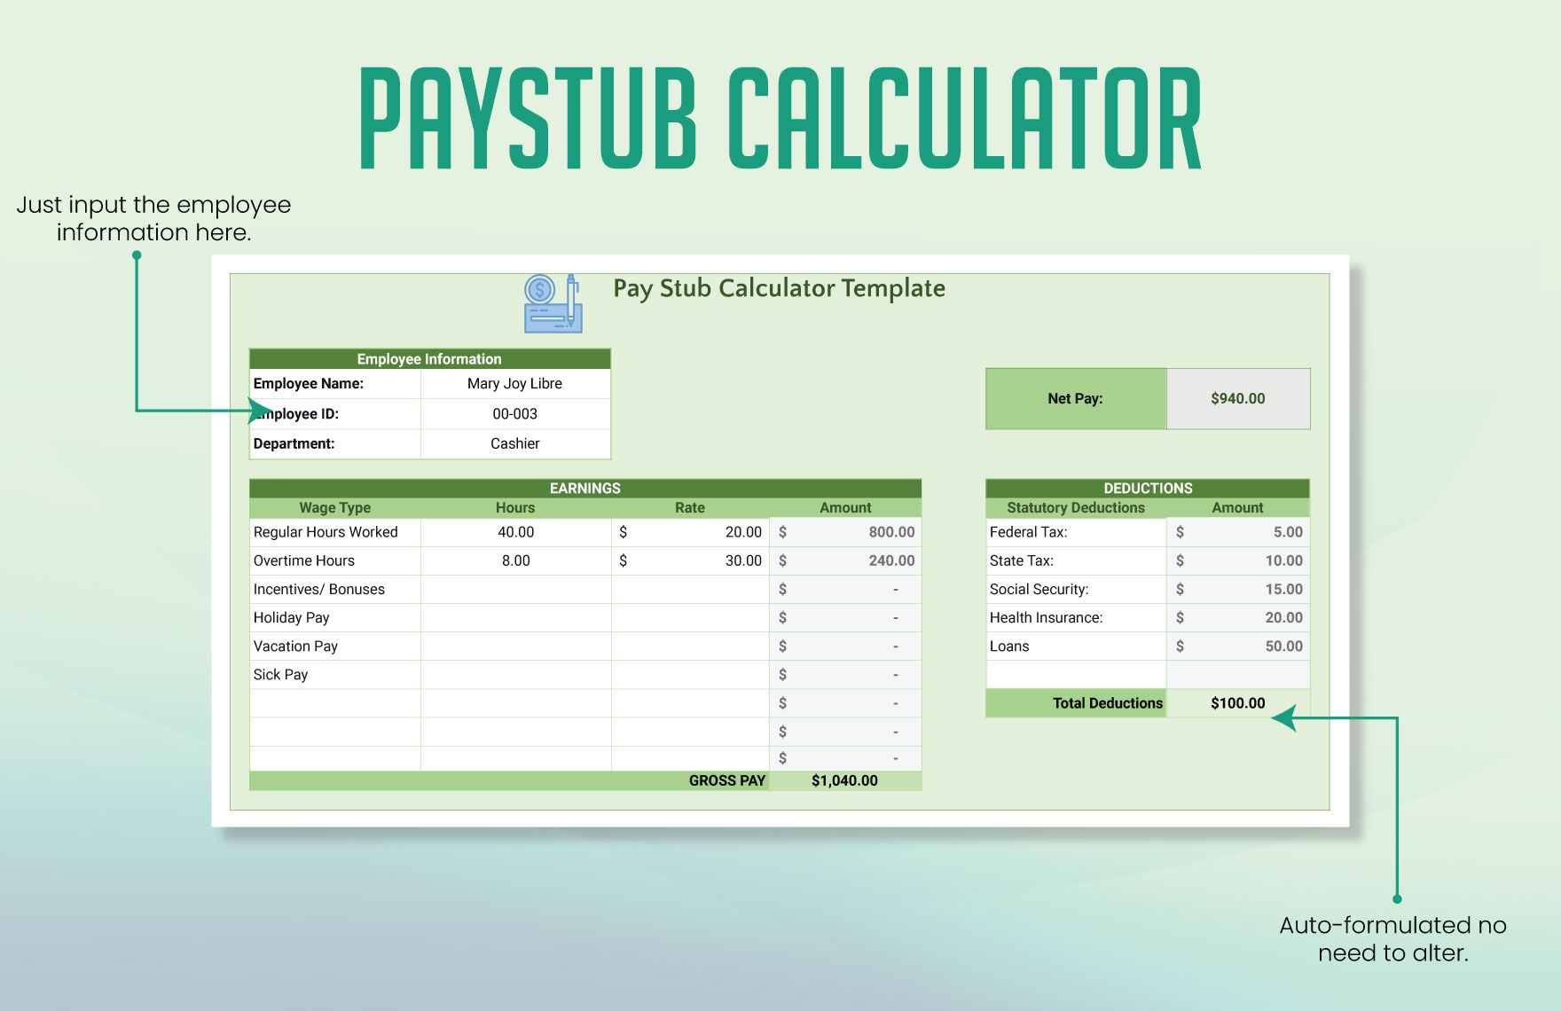Select the Loans amount 50.00
The image size is (1561, 1011).
(1238, 647)
